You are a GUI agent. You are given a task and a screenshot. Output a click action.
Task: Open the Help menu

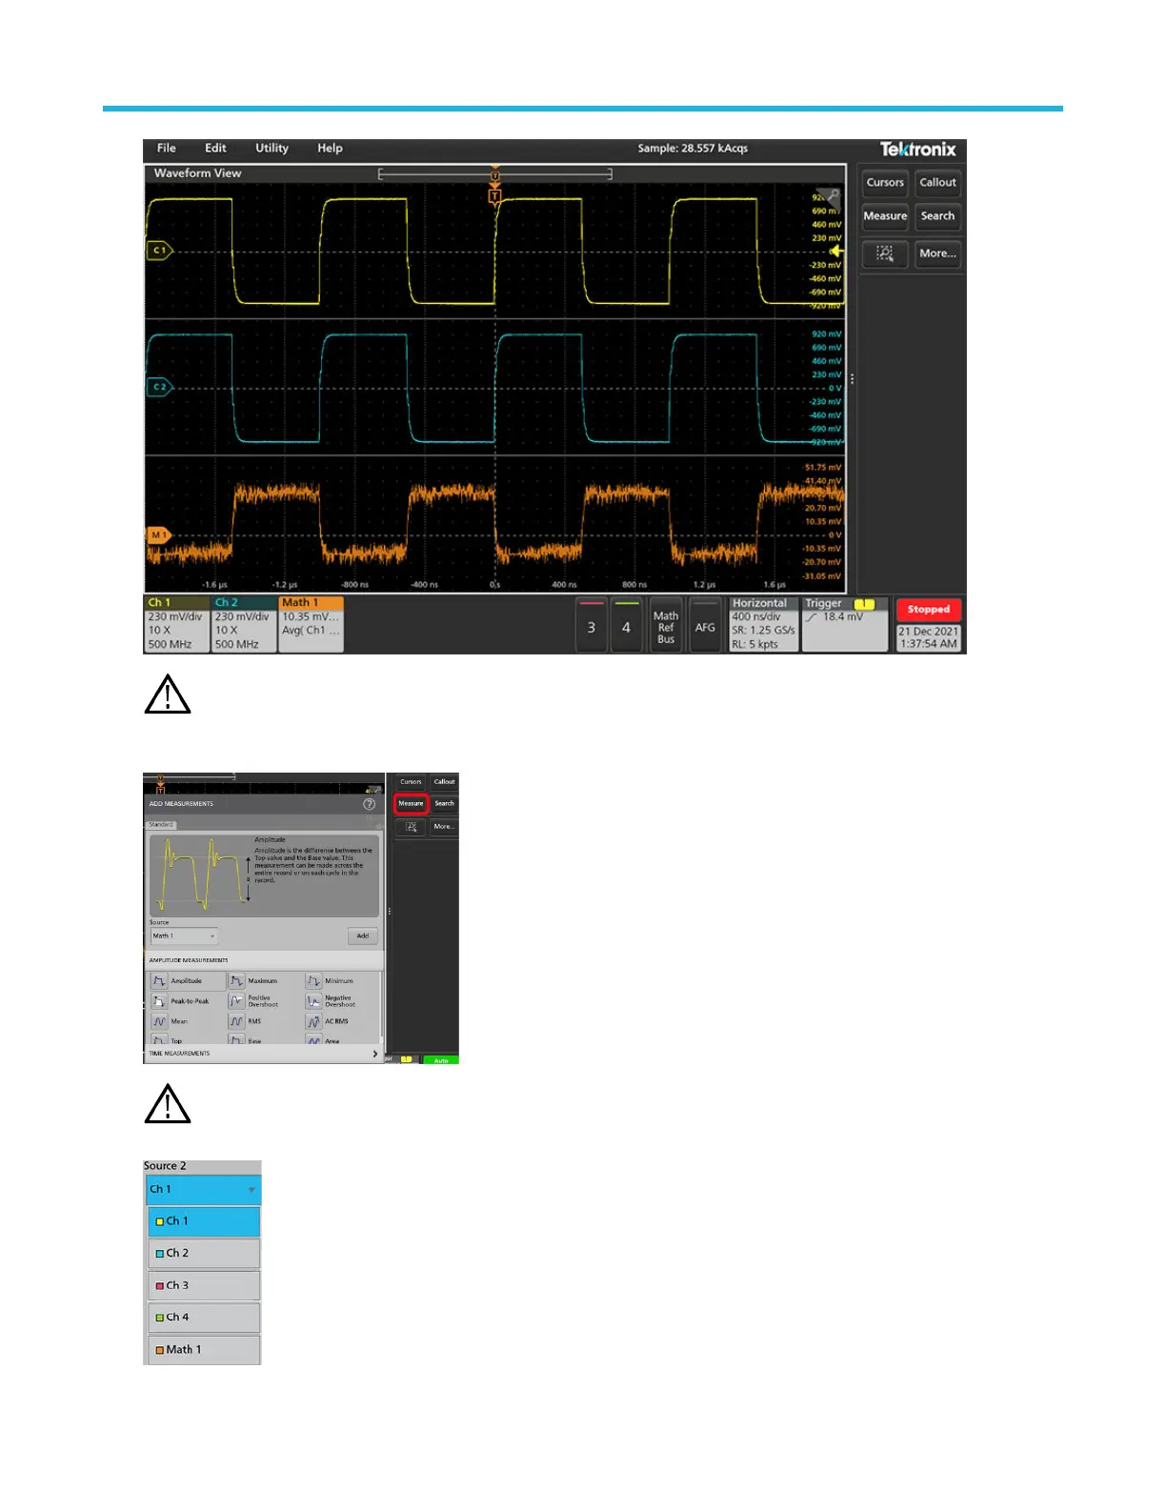pyautogui.click(x=330, y=149)
